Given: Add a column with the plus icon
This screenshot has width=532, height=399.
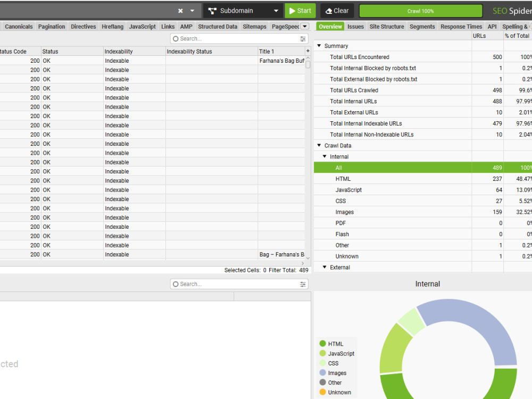Looking at the screenshot, I should [307, 51].
